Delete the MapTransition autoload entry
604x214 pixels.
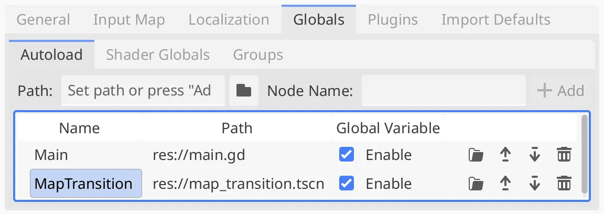(564, 184)
